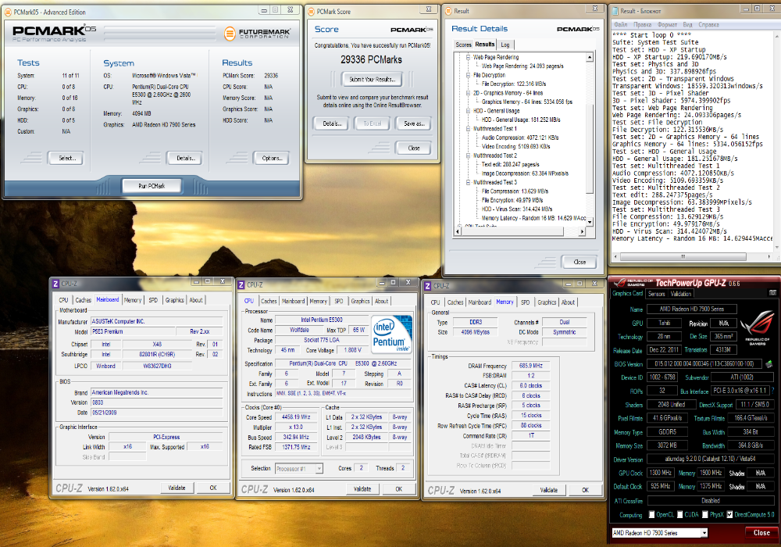Collapse the Multithreaded Test 1 node
The height and width of the screenshot is (547, 781).
click(468, 128)
